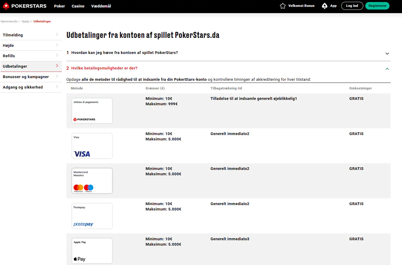402x265 pixels.
Task: Click the Velkomst Bonus link
Action: point(301,6)
